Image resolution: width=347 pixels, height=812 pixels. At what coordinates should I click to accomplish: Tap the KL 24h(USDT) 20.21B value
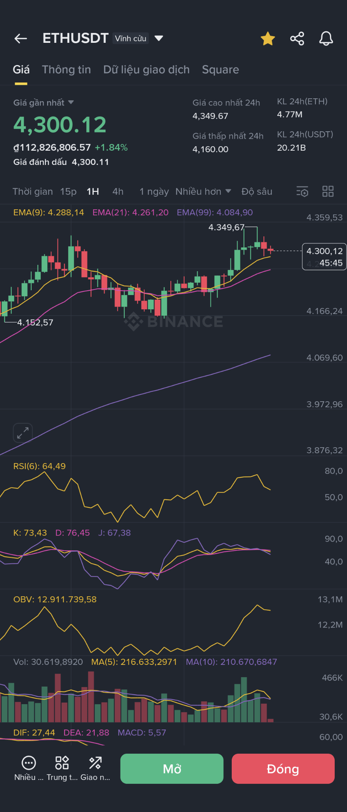point(291,148)
